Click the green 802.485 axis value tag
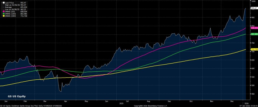Image resolution: width=258 pixels, height=107 pixels. pos(254,34)
